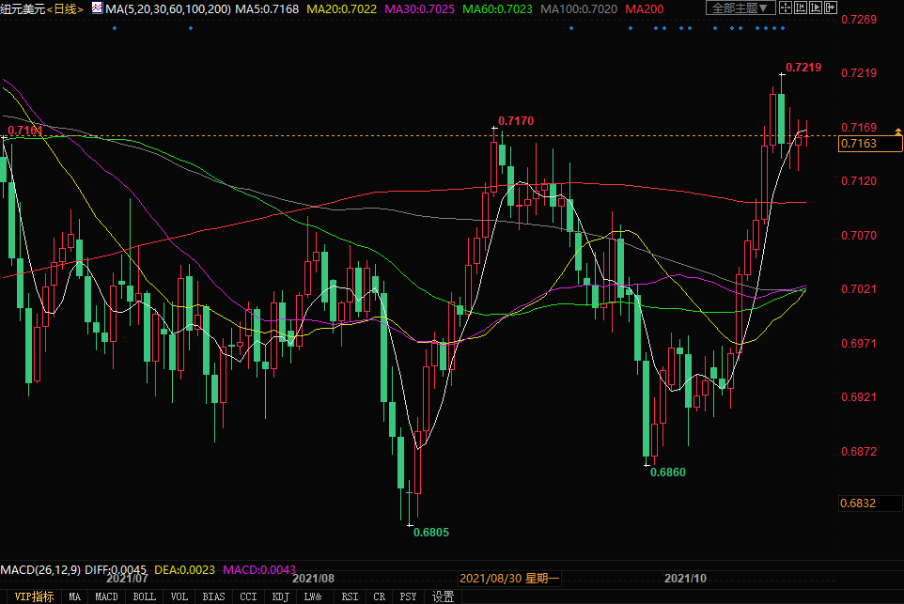904x604 pixels.
Task: Click the 0.7219 high price marker
Action: coord(803,68)
